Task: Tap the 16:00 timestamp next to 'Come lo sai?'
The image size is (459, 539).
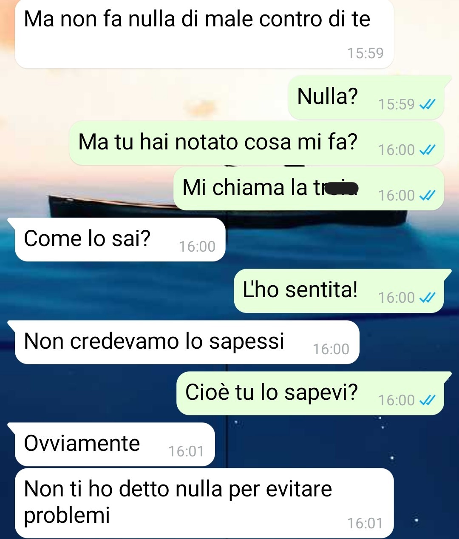Action: (197, 247)
